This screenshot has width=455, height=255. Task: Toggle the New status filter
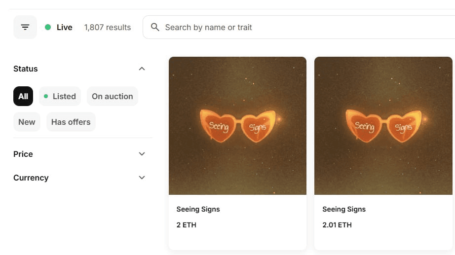[27, 122]
